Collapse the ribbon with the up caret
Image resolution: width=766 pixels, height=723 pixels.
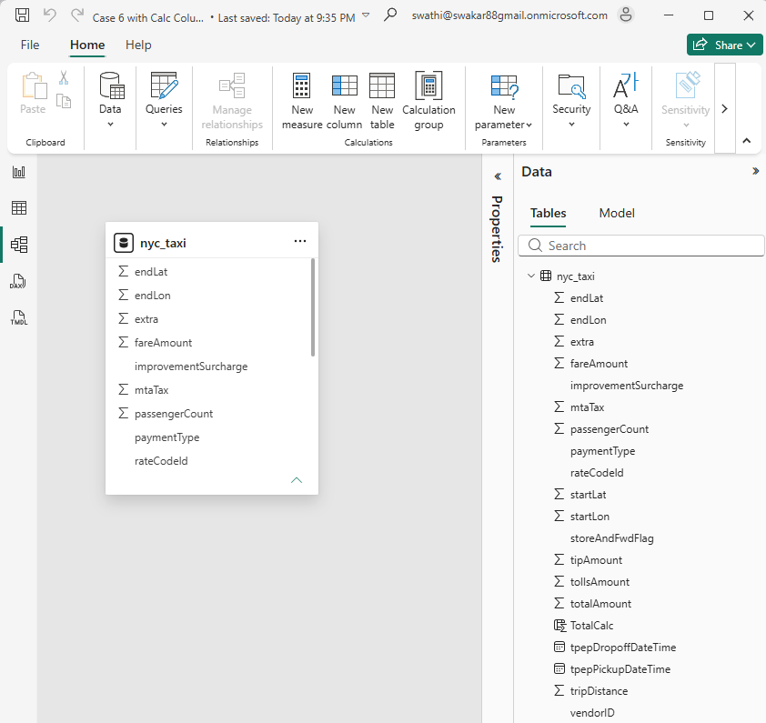pos(747,141)
